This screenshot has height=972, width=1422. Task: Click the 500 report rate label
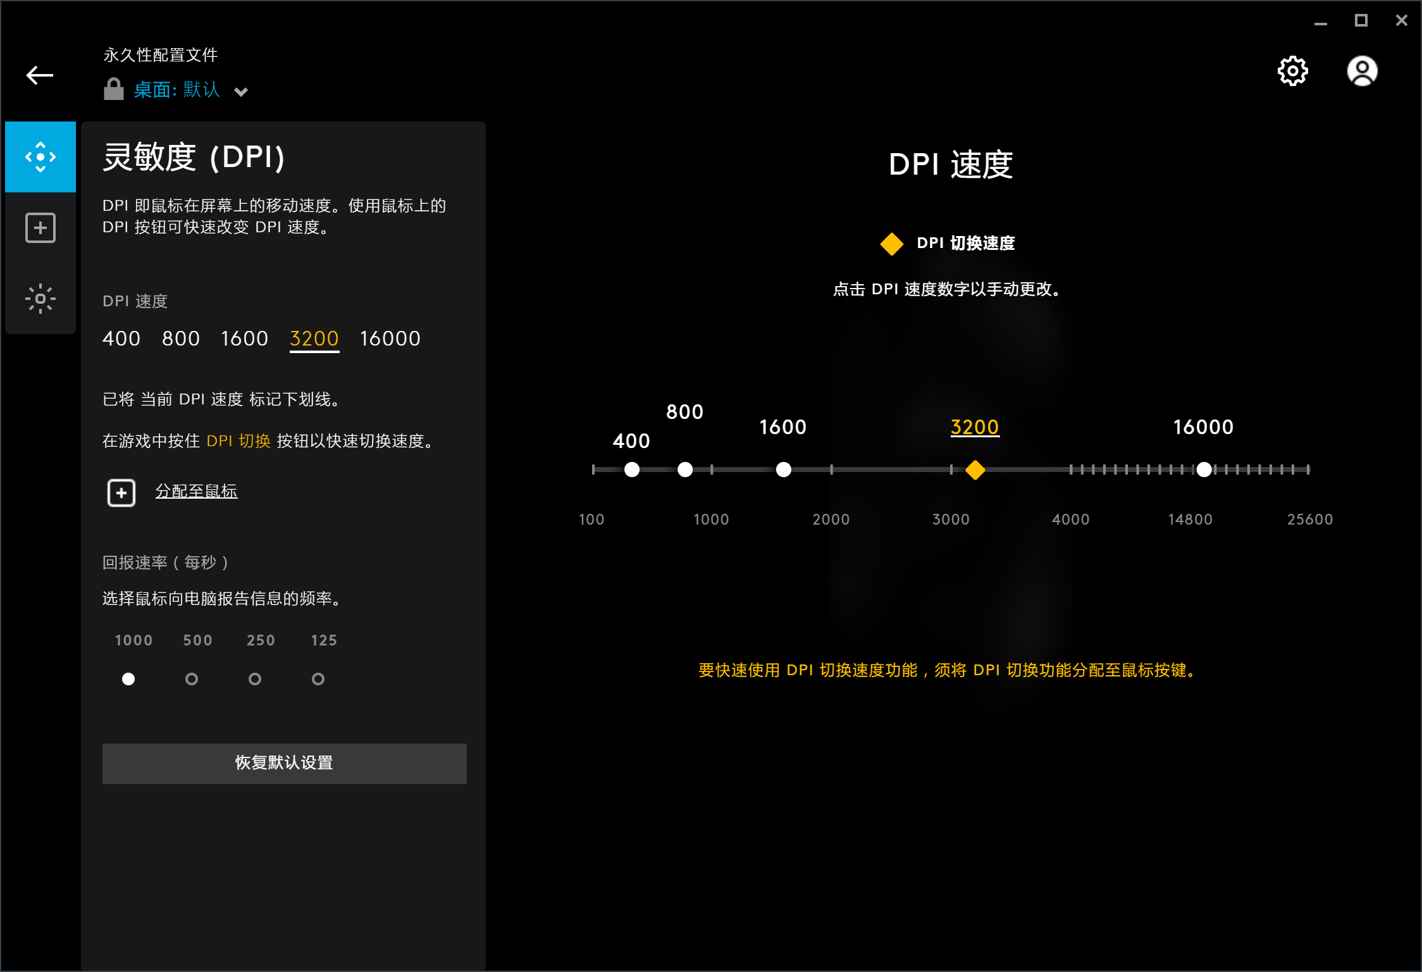pyautogui.click(x=198, y=640)
